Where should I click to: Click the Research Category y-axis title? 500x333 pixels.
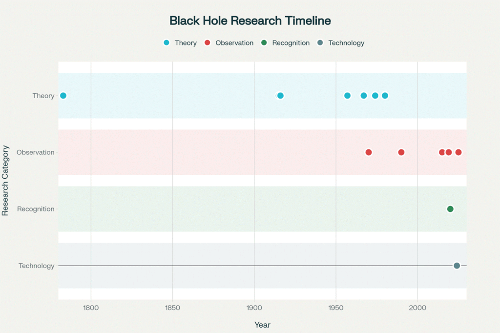(5, 181)
